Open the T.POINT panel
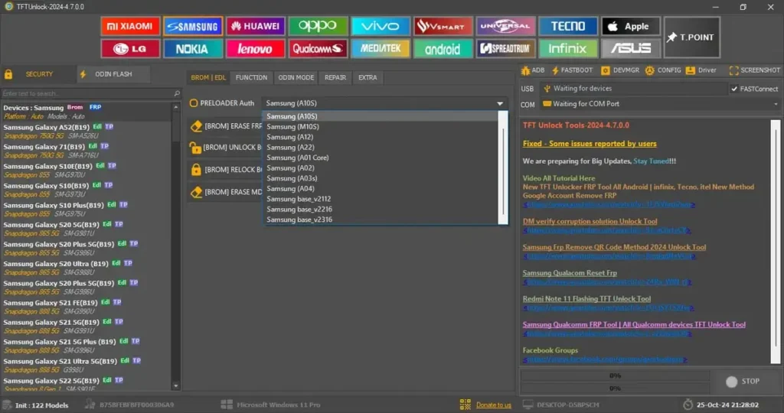Image resolution: width=784 pixels, height=413 pixels. pos(692,37)
